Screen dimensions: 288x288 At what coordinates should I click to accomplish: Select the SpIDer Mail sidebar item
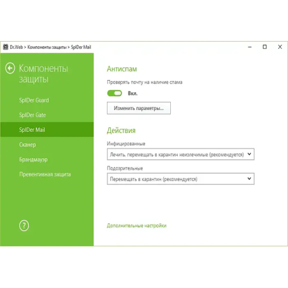(47, 130)
